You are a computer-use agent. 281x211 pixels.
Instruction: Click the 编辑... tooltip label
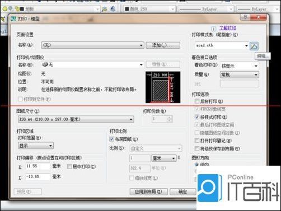263,56
